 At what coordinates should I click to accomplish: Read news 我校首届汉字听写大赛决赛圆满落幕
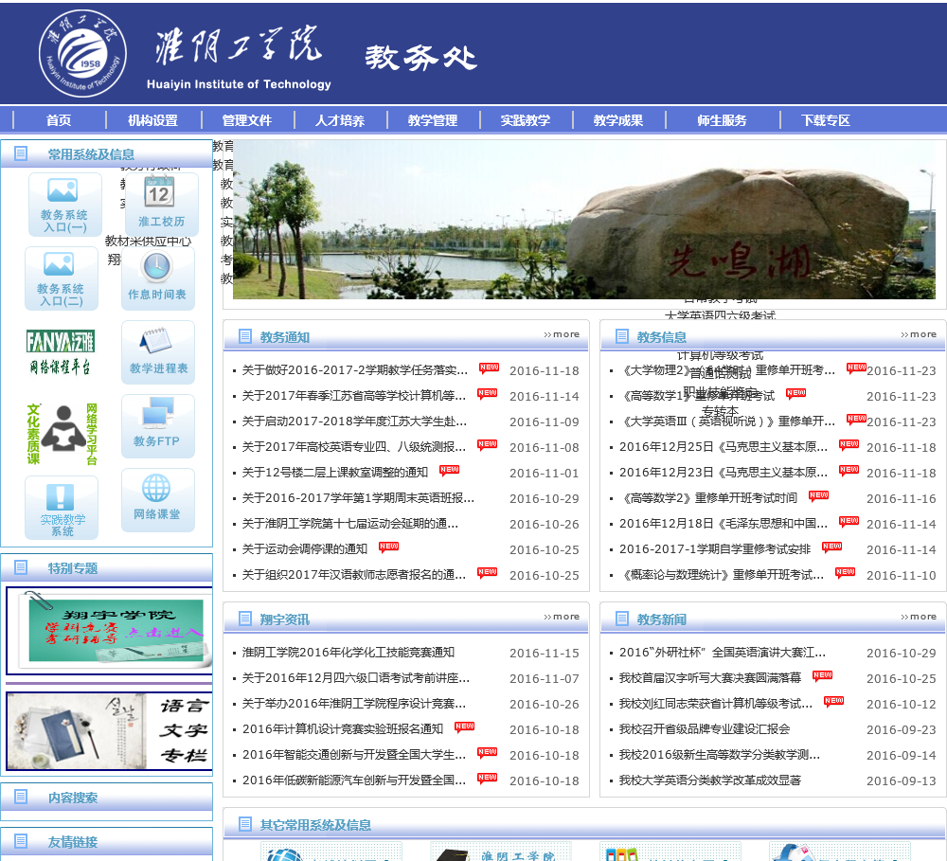[709, 678]
